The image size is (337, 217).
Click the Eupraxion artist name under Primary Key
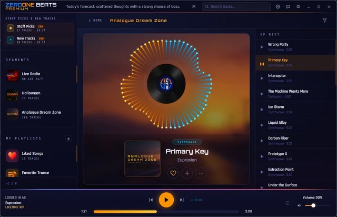coord(187,160)
